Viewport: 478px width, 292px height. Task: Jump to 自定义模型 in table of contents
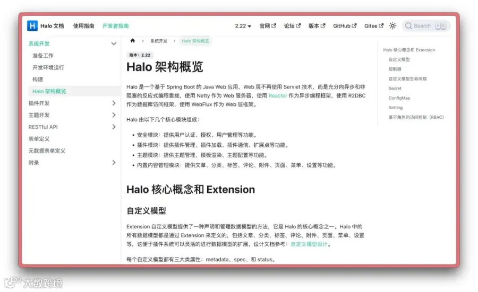(x=399, y=59)
